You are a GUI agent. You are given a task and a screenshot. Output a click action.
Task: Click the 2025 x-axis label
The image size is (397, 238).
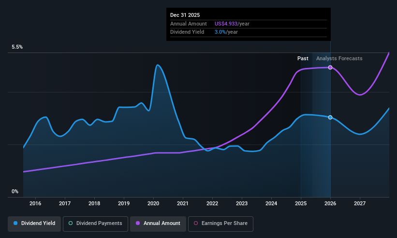pyautogui.click(x=301, y=203)
